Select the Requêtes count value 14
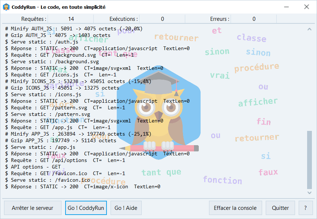Image resolution: width=317 pixels, height=219 pixels. (71, 19)
